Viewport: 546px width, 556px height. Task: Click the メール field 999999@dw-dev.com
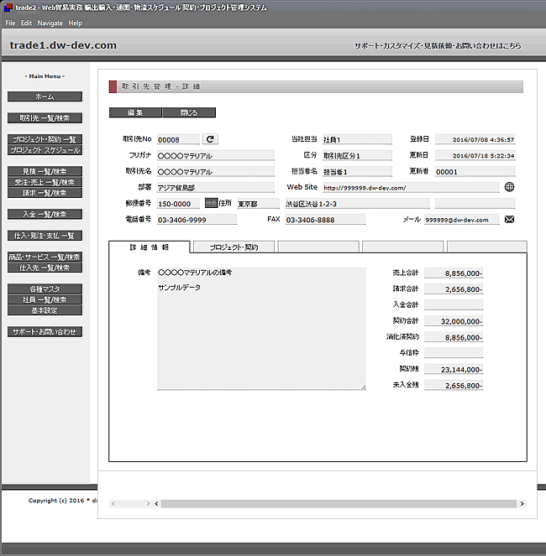click(x=461, y=220)
